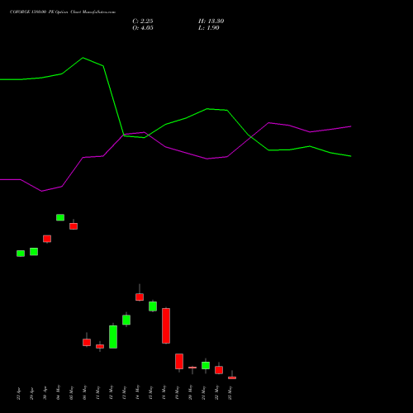Click the chart title text at top left
The height and width of the screenshot is (413, 413).
pos(63,12)
